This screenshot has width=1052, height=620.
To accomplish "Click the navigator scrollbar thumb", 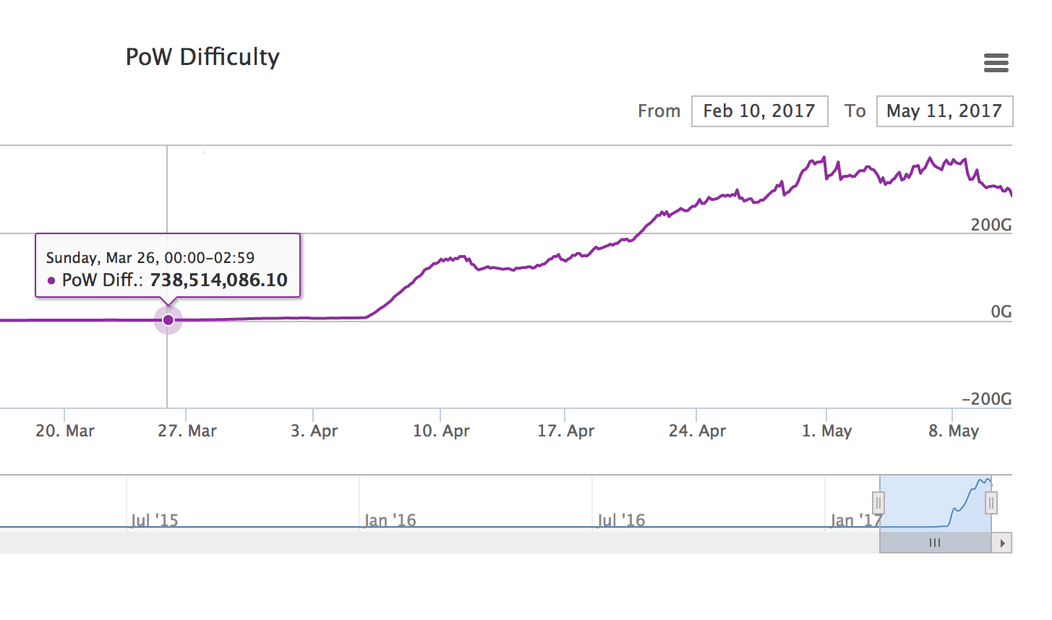I will point(935,543).
